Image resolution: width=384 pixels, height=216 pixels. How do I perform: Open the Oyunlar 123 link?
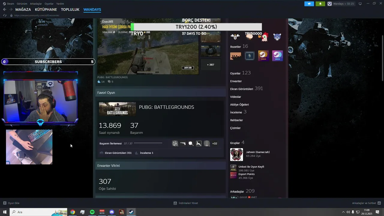pos(240,73)
